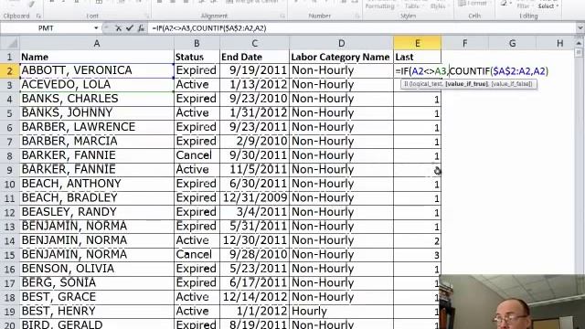Click end date 12/31/2009
Image resolution: width=585 pixels, height=329 pixels.
pyautogui.click(x=254, y=198)
